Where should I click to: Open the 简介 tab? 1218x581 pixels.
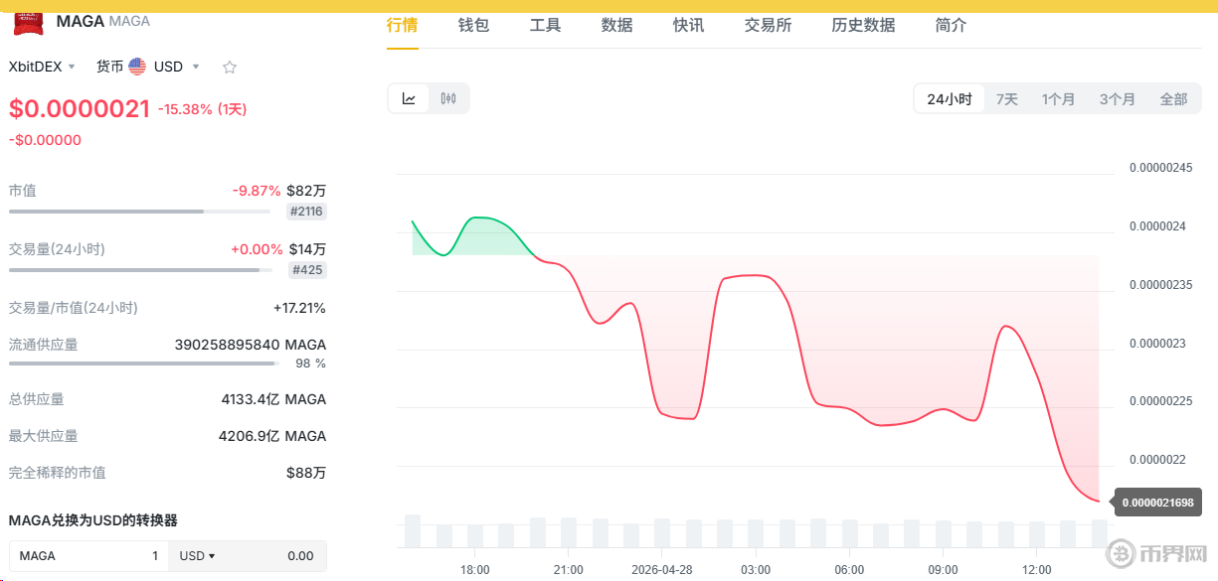point(951,25)
